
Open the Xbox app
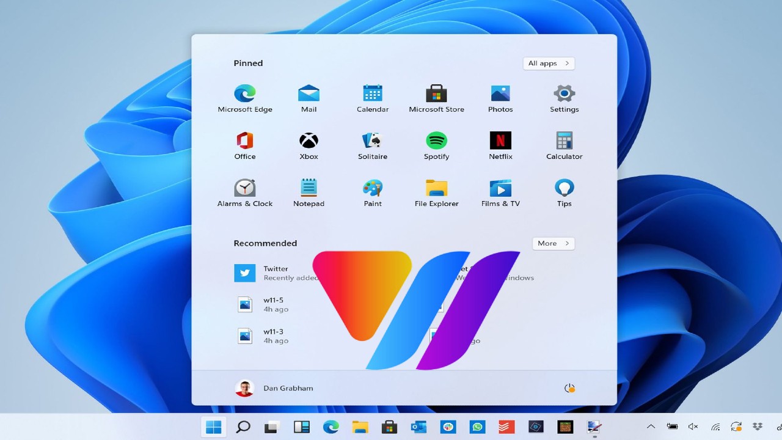pos(309,146)
